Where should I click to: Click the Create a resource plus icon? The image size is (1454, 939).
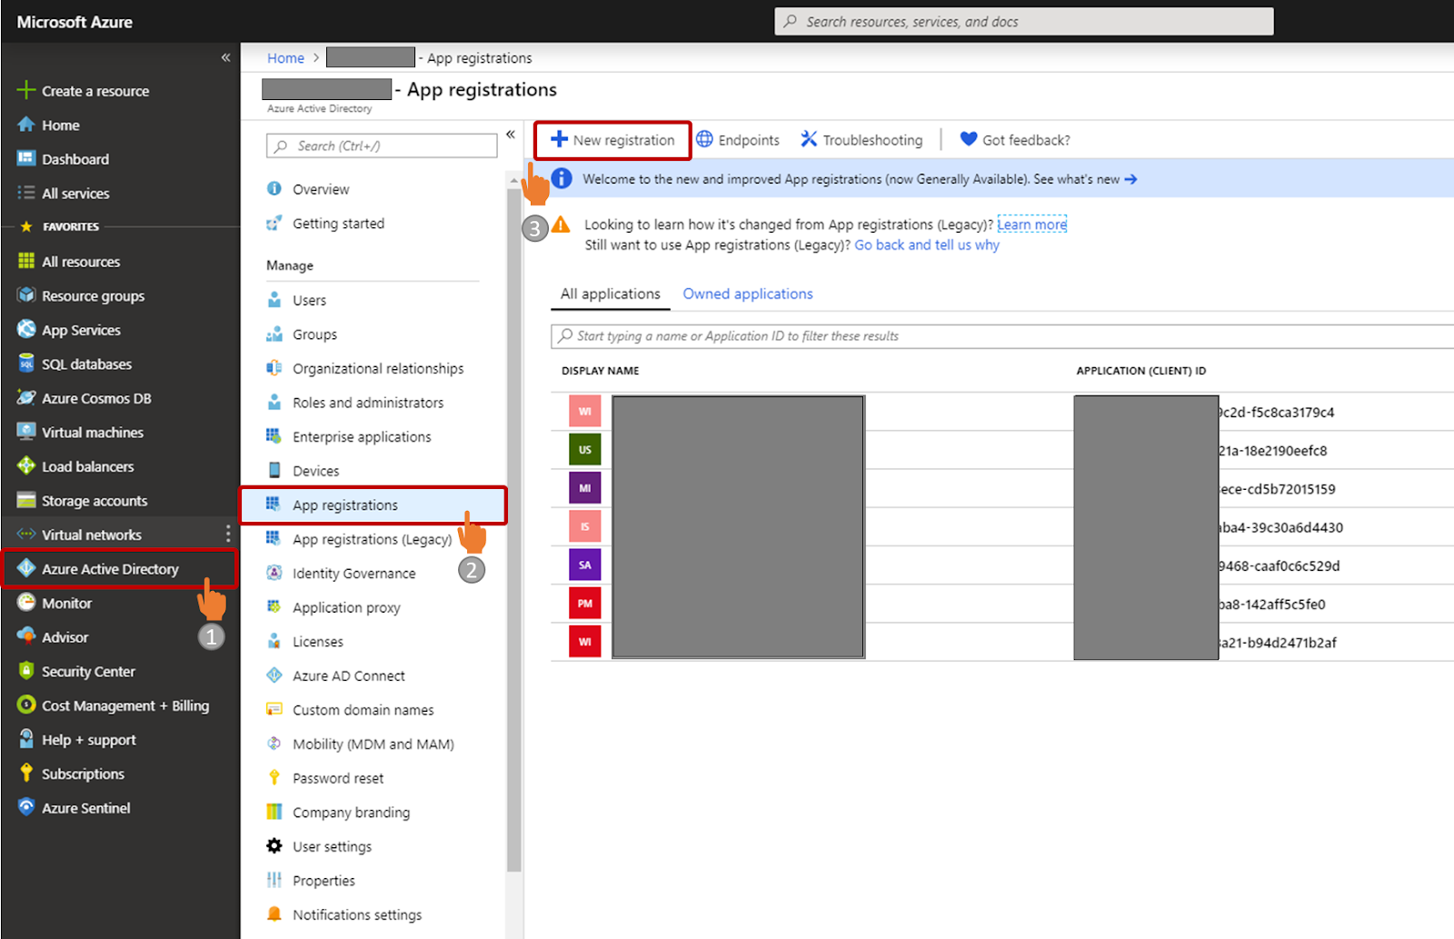tap(26, 90)
